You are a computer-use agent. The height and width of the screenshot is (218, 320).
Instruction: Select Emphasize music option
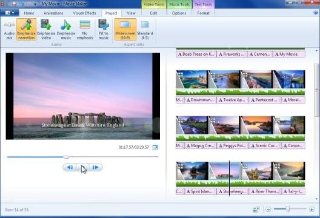pos(65,29)
